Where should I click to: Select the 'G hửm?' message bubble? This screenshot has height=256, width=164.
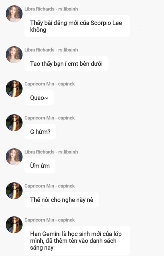click(40, 132)
